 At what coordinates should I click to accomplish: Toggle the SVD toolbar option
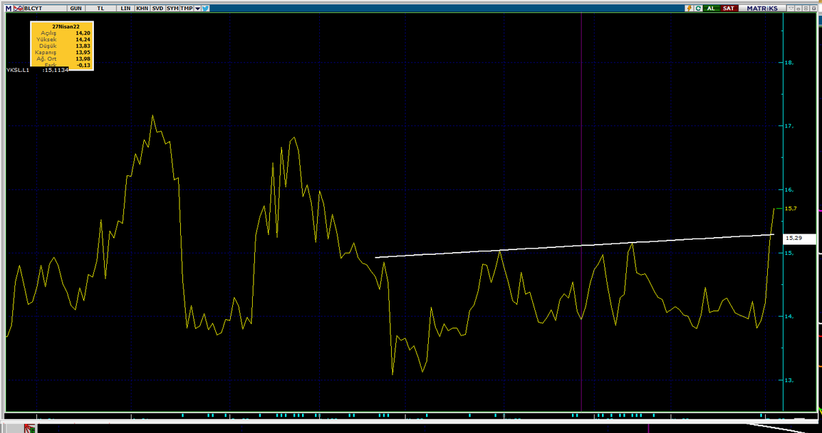point(158,8)
